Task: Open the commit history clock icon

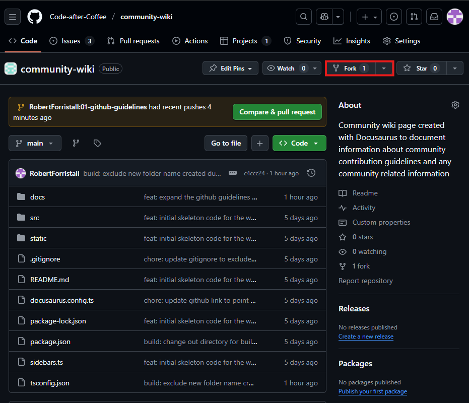Action: (x=311, y=173)
